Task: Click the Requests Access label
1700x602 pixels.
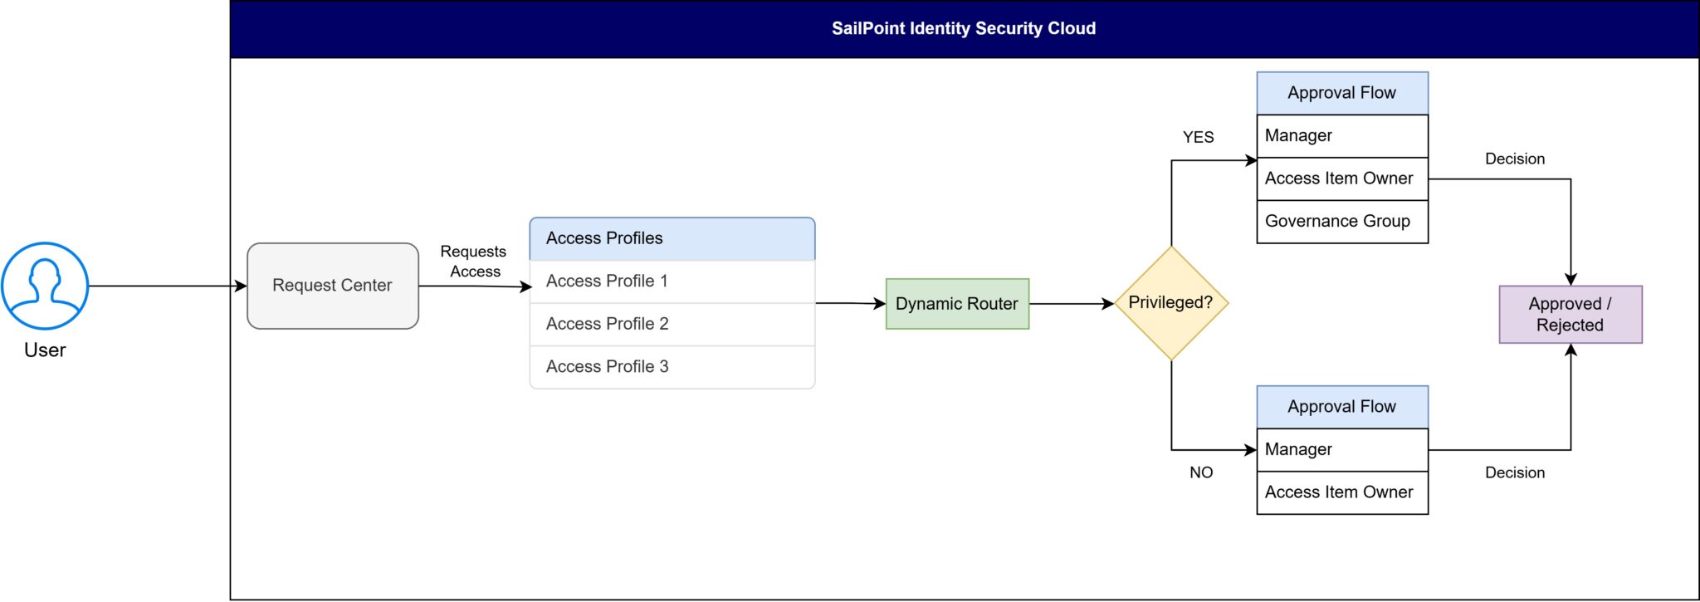Action: point(473,261)
